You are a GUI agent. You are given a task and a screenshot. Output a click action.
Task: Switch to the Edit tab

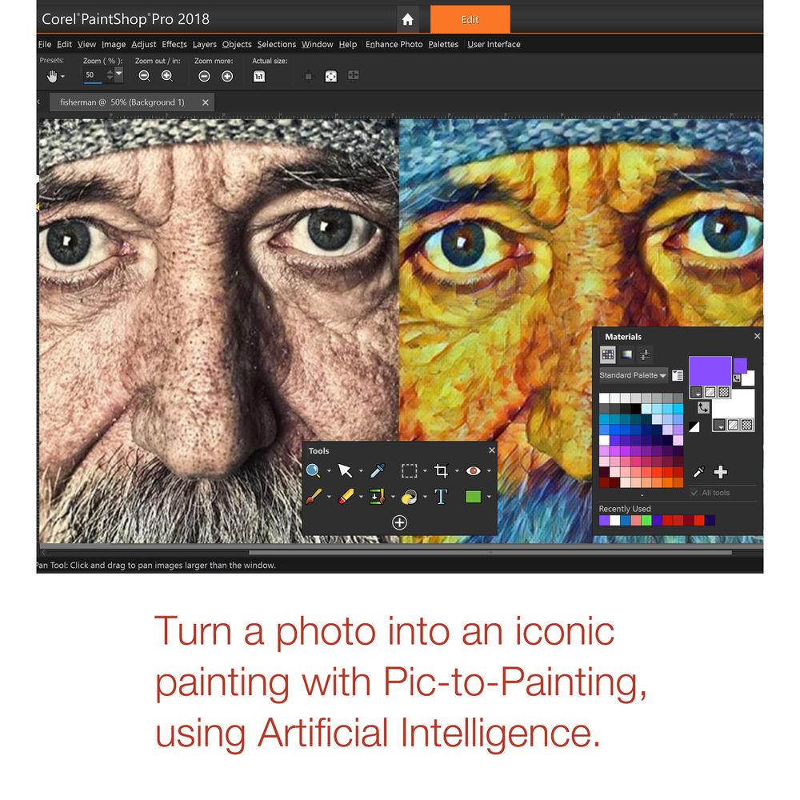click(x=470, y=20)
